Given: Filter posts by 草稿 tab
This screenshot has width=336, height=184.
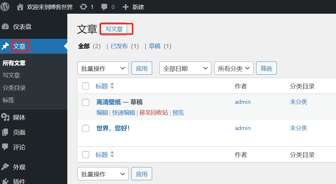Looking at the screenshot, I should pyautogui.click(x=154, y=46).
